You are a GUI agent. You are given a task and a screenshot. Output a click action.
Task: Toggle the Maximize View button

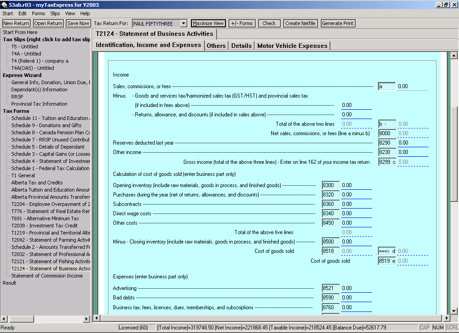pos(208,23)
